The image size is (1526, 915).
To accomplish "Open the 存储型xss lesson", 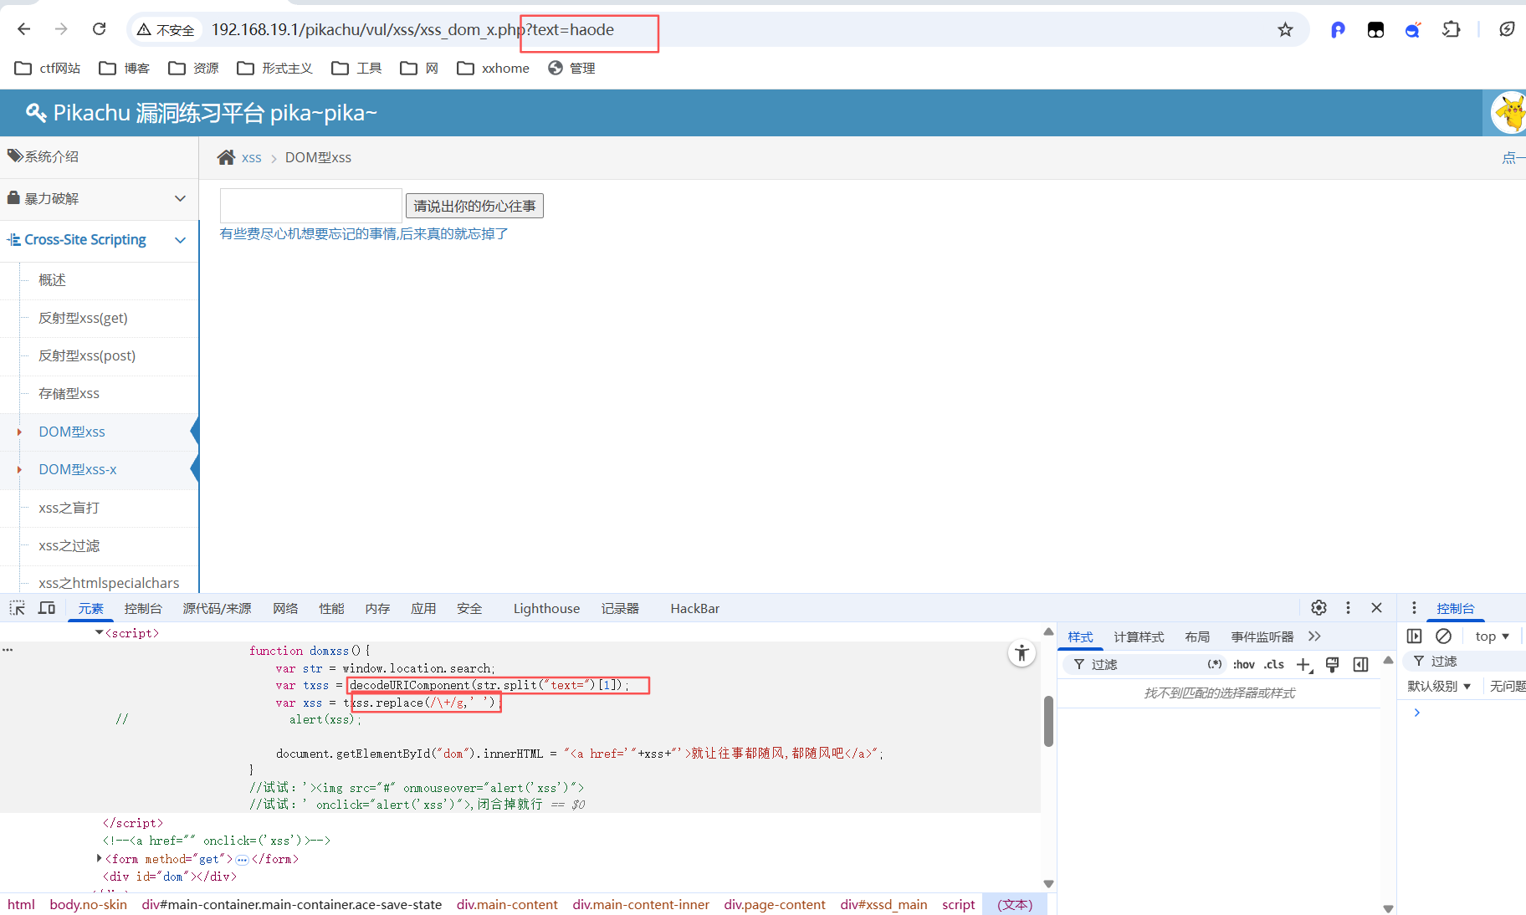I will (x=69, y=393).
